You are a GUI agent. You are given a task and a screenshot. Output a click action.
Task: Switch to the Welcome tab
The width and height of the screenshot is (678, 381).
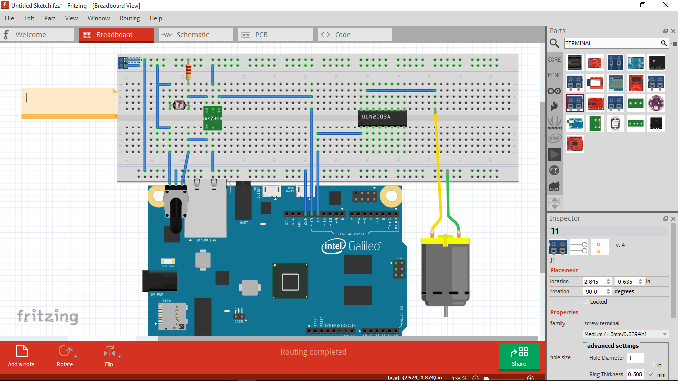point(37,35)
